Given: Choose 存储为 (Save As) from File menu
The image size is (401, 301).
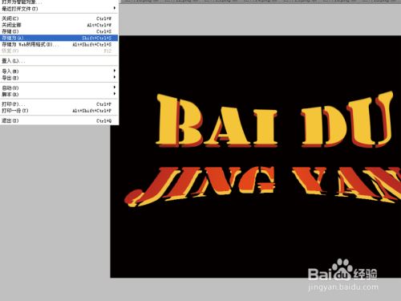Looking at the screenshot, I should click(x=59, y=38).
